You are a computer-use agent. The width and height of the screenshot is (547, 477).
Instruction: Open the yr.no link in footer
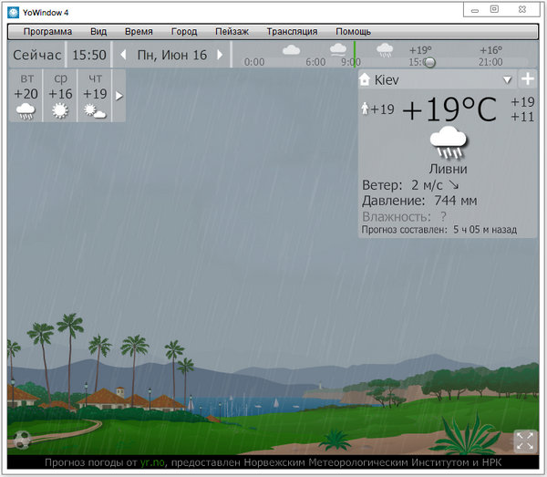coord(150,463)
